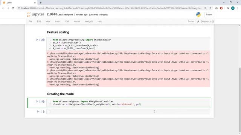241x135 pixels.
Task: Reload the current page
Action: click(x=13, y=8)
